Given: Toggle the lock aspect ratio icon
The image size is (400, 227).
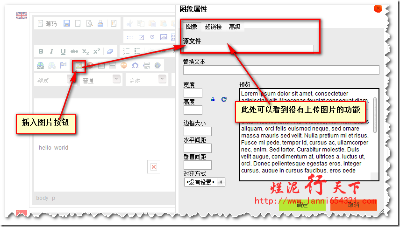Looking at the screenshot, I should 213,99.
